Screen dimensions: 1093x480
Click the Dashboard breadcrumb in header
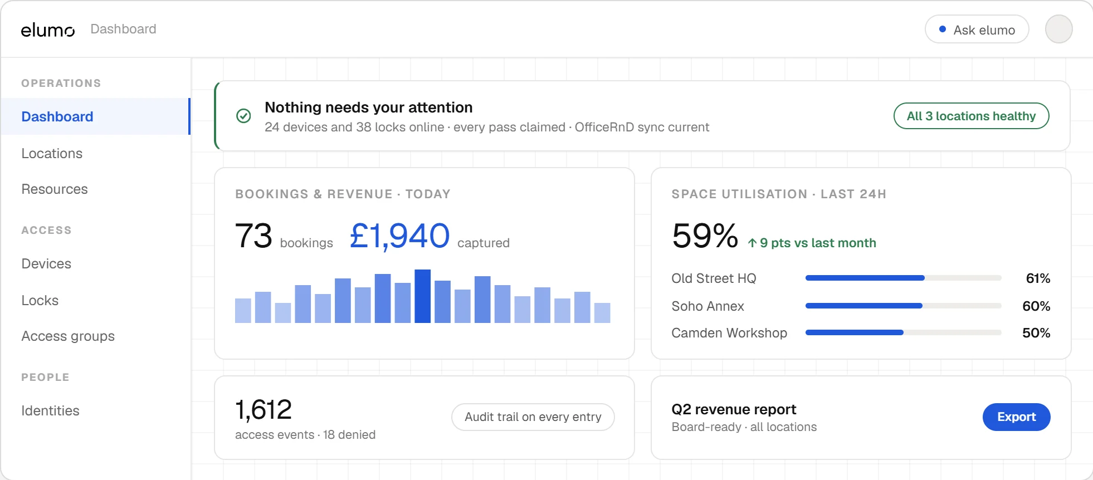click(123, 29)
